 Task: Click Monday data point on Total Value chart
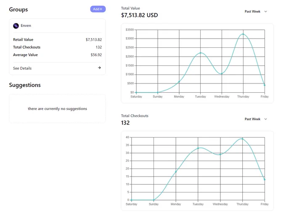click(179, 82)
